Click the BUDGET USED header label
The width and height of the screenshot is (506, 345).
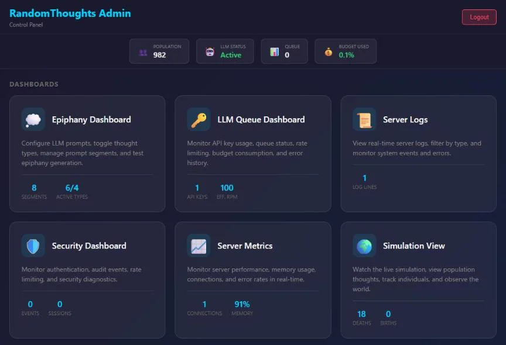click(x=354, y=47)
